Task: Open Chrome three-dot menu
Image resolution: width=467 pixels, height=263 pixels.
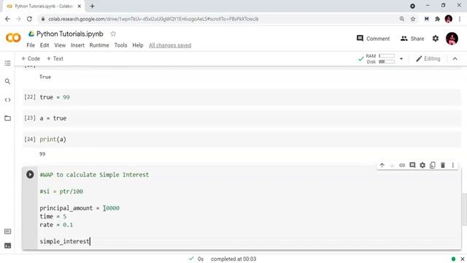Action: (x=460, y=19)
